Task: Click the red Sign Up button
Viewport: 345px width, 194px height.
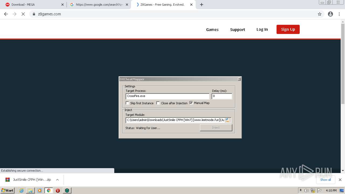Action: click(x=288, y=29)
